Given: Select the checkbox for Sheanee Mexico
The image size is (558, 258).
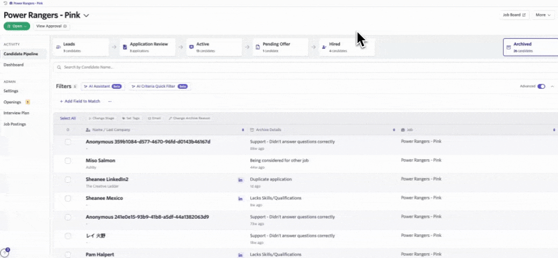Looking at the screenshot, I should tap(68, 198).
